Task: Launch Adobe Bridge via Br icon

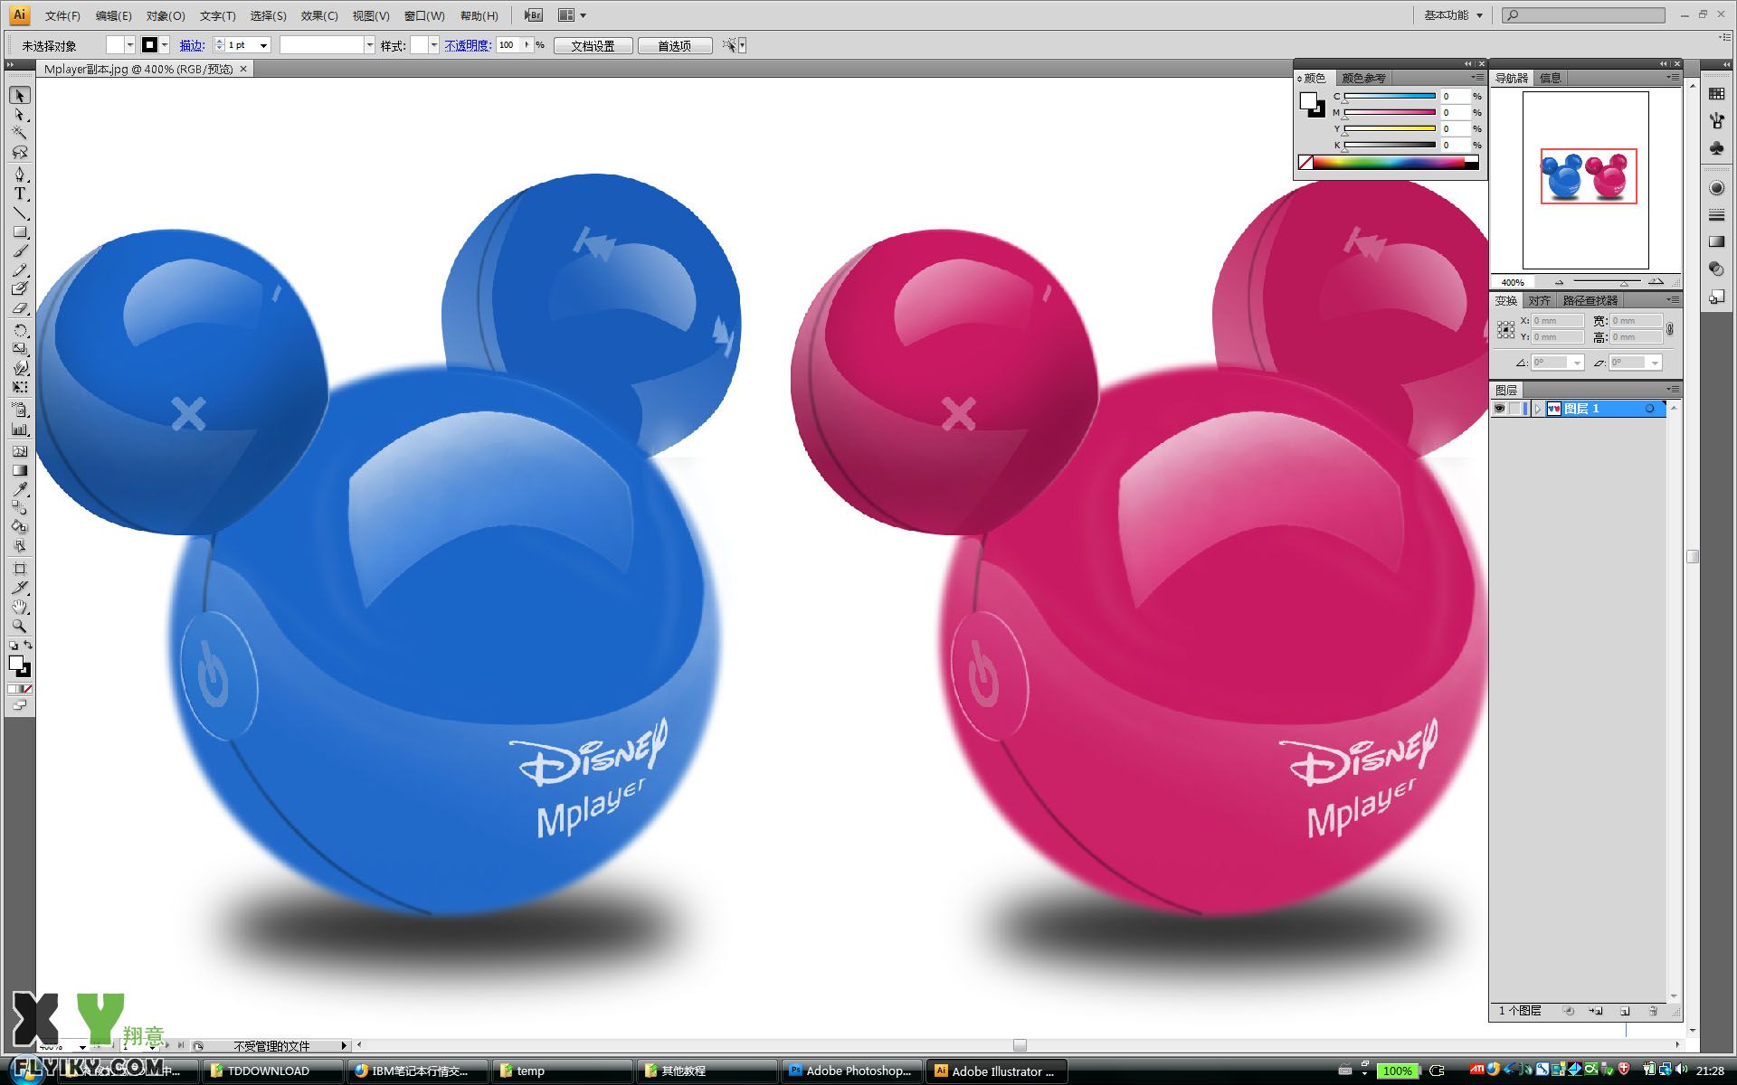Action: pyautogui.click(x=534, y=15)
